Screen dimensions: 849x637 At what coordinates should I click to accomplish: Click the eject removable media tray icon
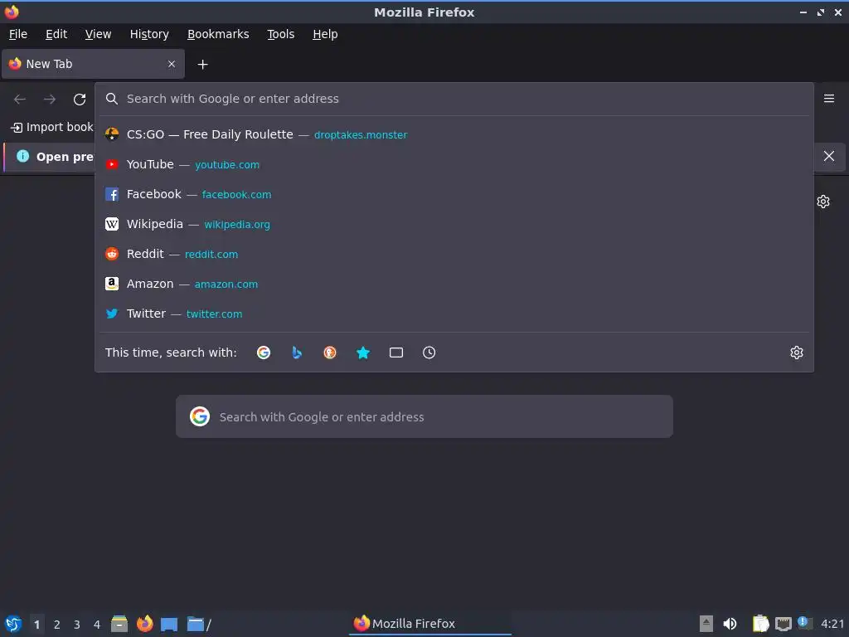[x=706, y=624]
